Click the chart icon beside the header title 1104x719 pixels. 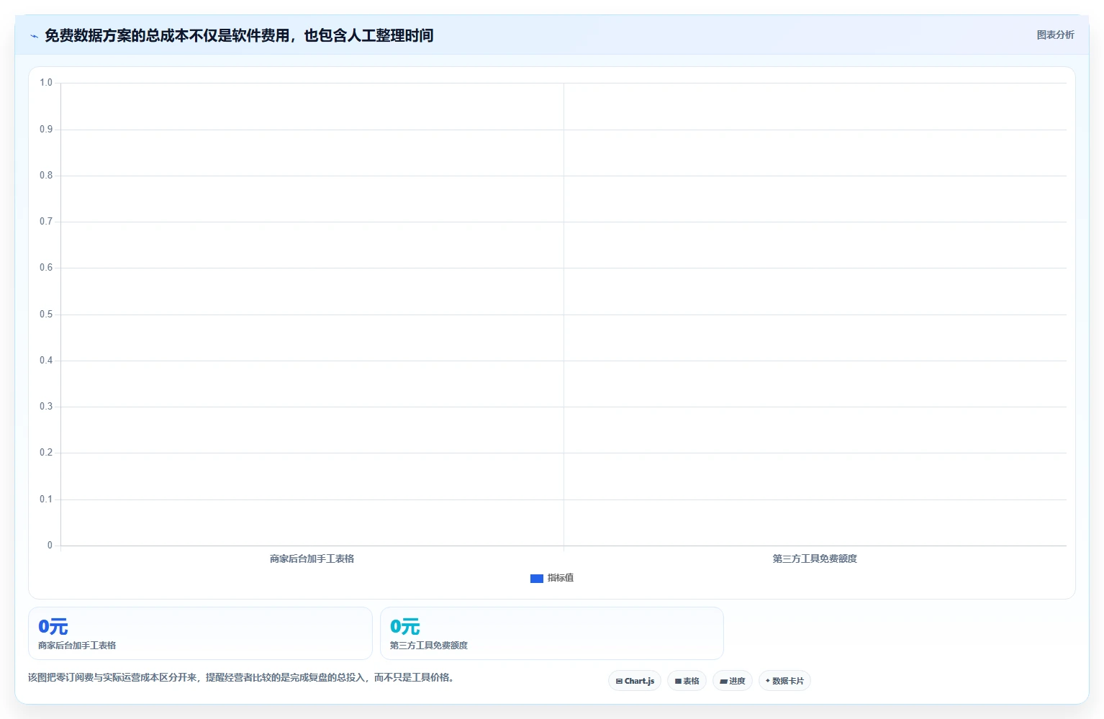pyautogui.click(x=34, y=36)
